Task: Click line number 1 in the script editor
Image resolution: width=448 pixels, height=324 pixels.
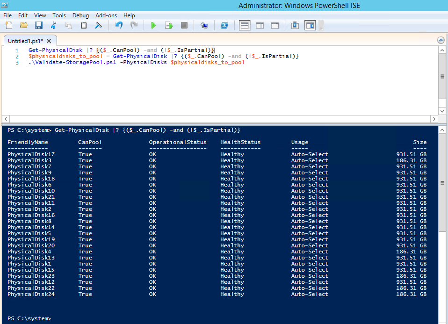Action: [17, 50]
